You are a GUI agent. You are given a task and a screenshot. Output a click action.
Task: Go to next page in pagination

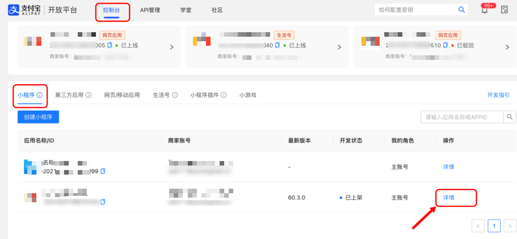point(510,226)
